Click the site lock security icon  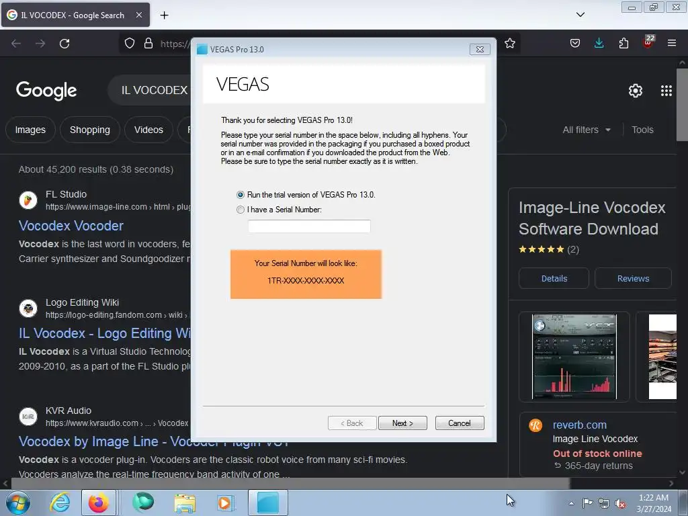[x=148, y=44]
